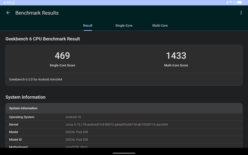
Task: Tap the Model row label
Action: (x=13, y=132)
